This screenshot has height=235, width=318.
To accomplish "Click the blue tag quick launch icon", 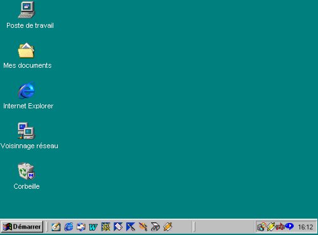I will pos(118,227).
